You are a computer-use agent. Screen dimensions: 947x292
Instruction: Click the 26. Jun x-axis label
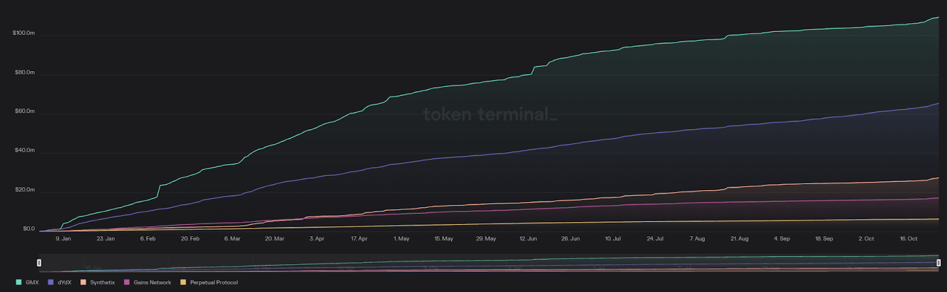(571, 239)
